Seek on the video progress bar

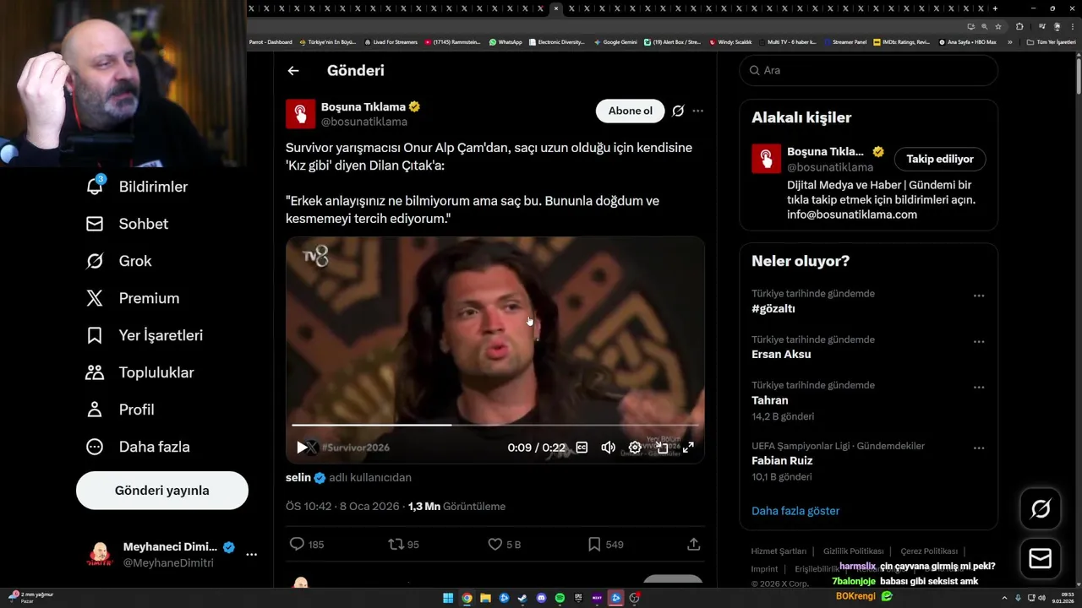pos(495,426)
